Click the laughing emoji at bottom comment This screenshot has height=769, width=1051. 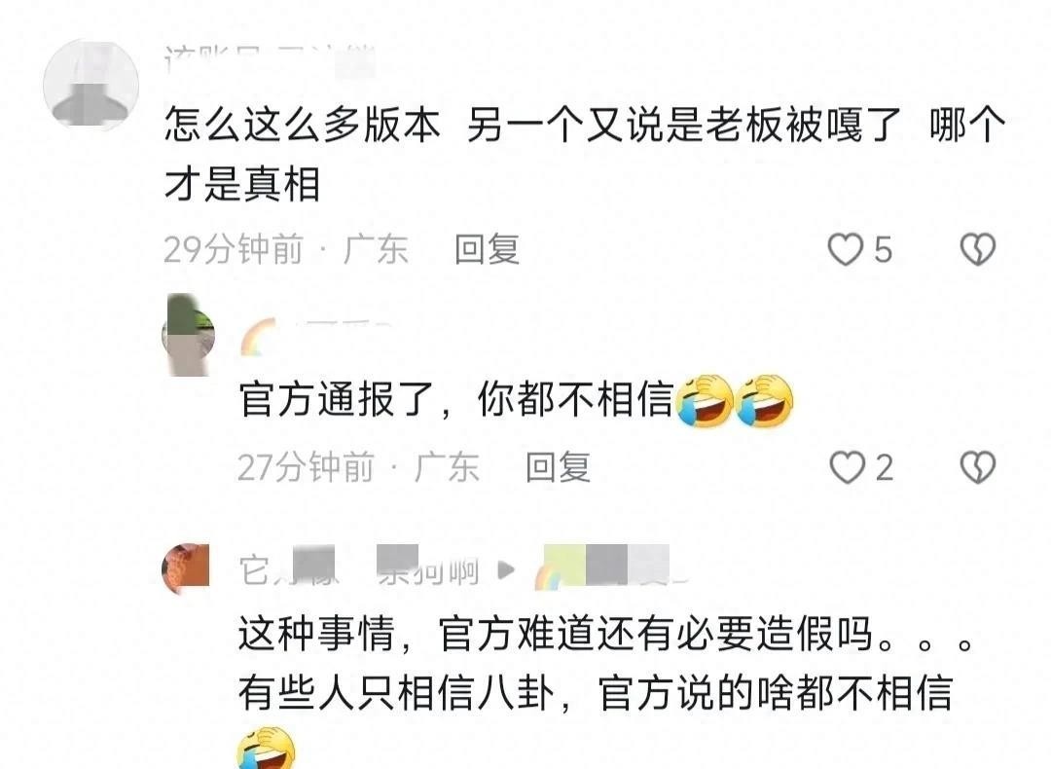tap(266, 748)
